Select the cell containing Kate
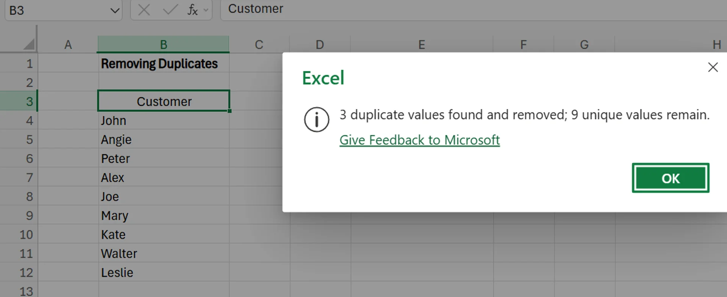 pos(164,234)
